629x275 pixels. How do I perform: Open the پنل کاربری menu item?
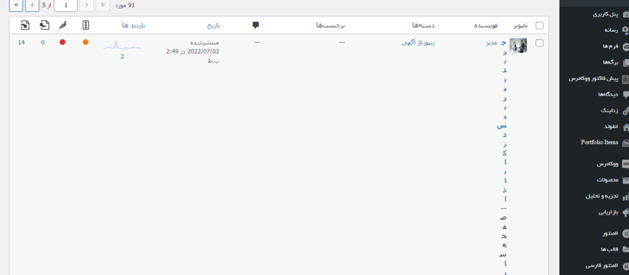[x=605, y=15]
